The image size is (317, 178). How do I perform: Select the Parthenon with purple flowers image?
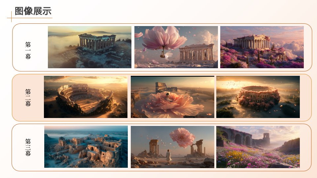pos(262,47)
